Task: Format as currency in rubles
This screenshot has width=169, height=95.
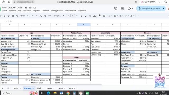Action: pos(32,16)
